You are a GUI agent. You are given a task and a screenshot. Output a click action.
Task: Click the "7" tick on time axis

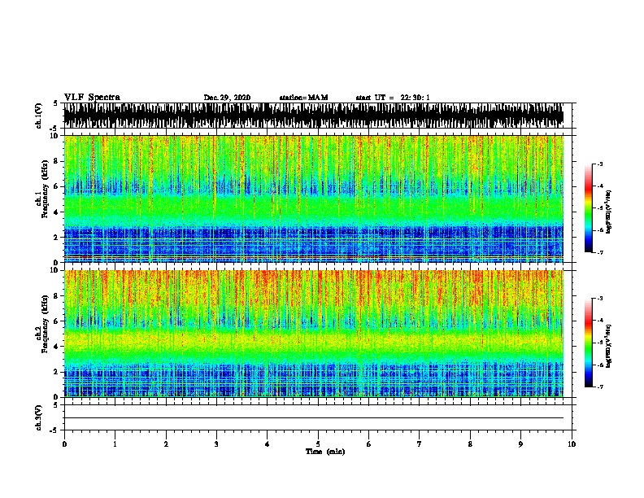[420, 444]
